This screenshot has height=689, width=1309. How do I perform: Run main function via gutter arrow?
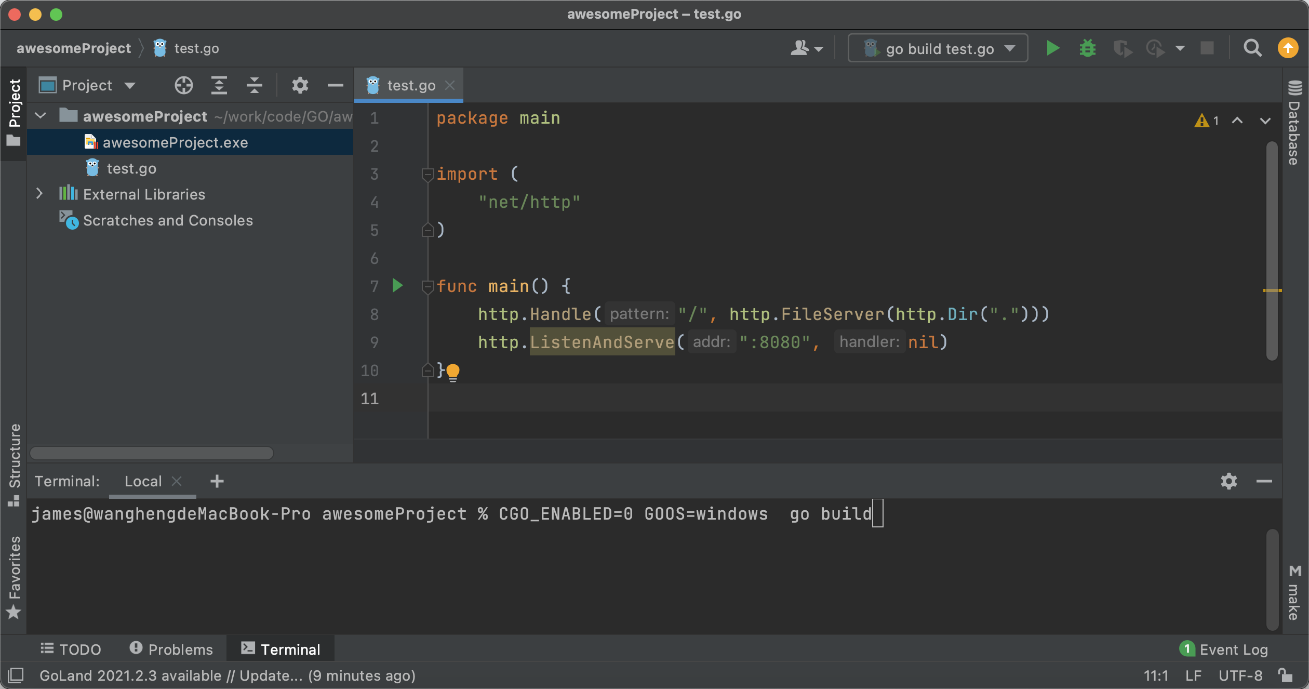(398, 286)
